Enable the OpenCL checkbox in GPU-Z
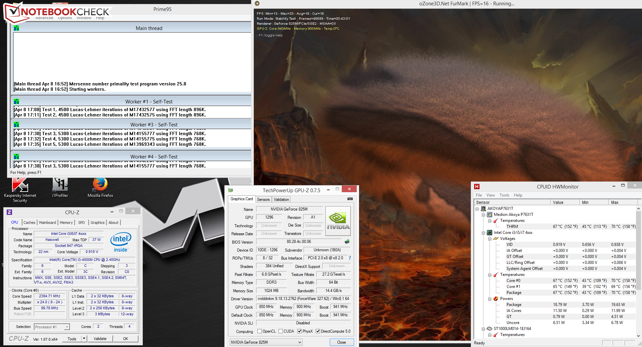Image resolution: width=642 pixels, height=347 pixels. pos(259,331)
